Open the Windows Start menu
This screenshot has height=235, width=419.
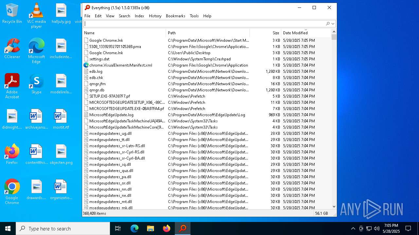click(x=8, y=229)
